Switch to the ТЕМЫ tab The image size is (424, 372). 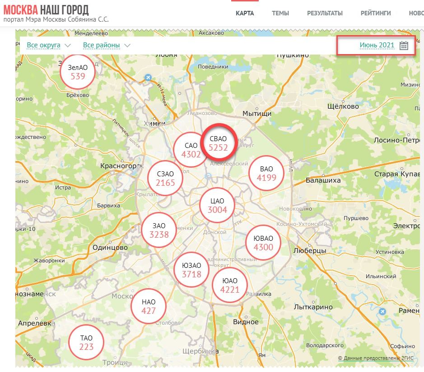[x=280, y=13]
